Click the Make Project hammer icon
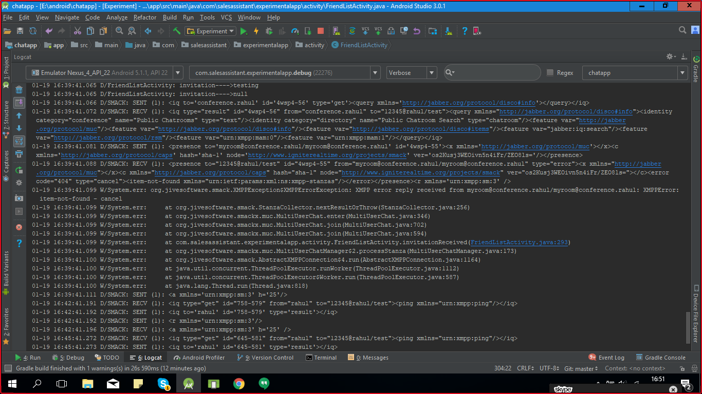This screenshot has height=394, width=702. coord(177,31)
